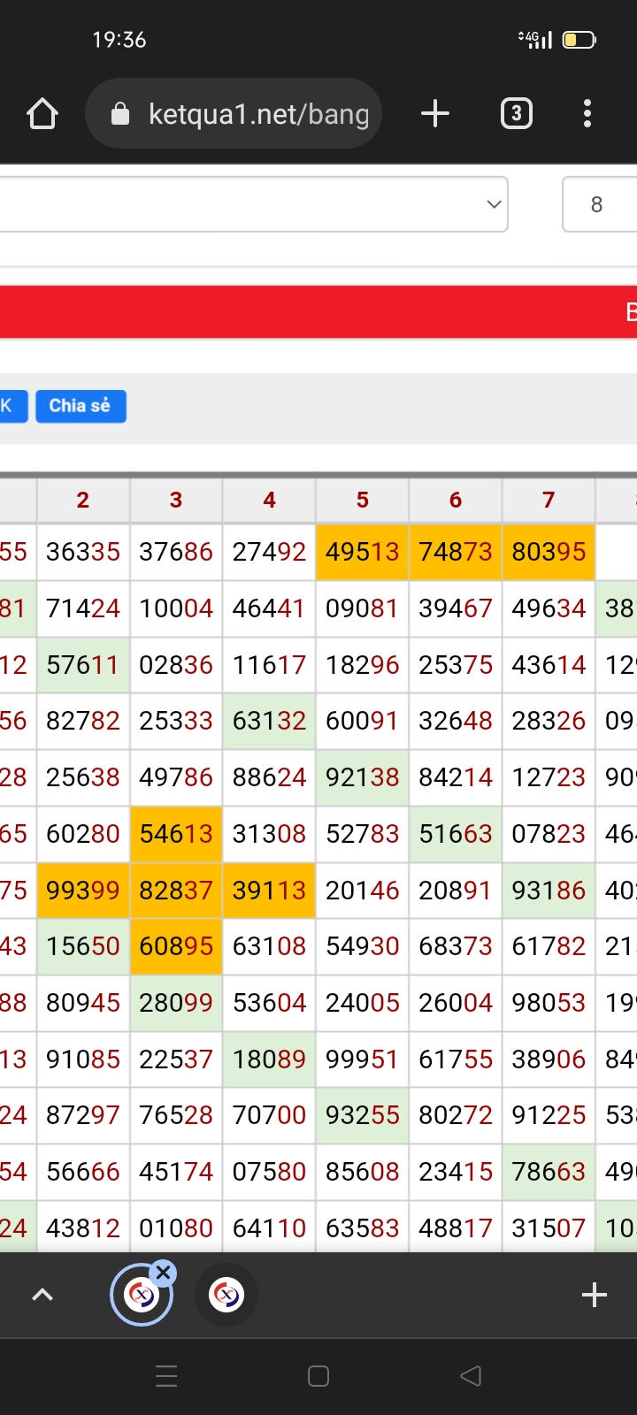Click the orange highlighted cell 49513

tap(363, 552)
